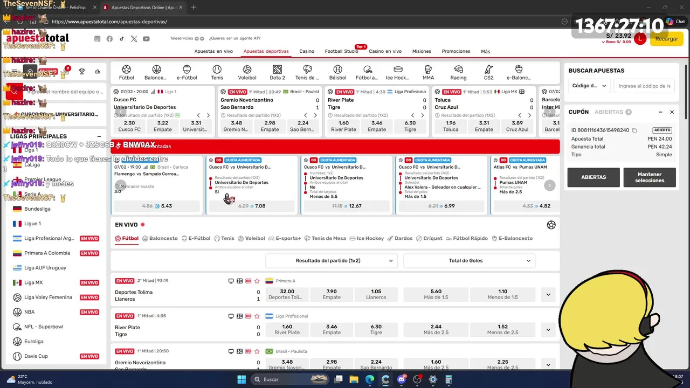Image resolution: width=690 pixels, height=388 pixels.
Task: Open File Explorer from the taskbar
Action: click(354, 379)
